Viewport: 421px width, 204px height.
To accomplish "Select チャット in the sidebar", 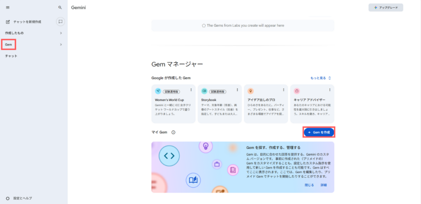I will pos(11,56).
